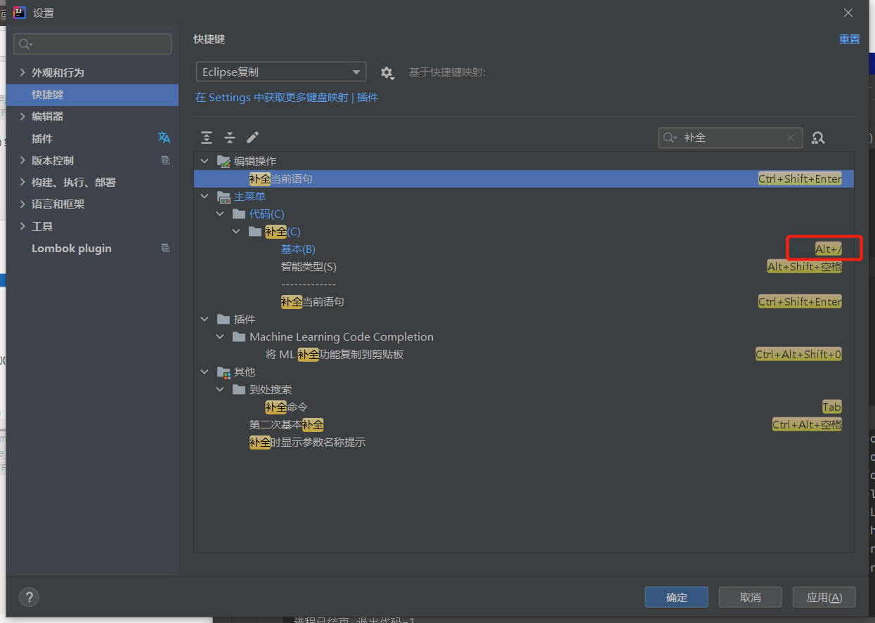Click the magnifier icon in the settings search box
The width and height of the screenshot is (875, 623).
(x=25, y=44)
